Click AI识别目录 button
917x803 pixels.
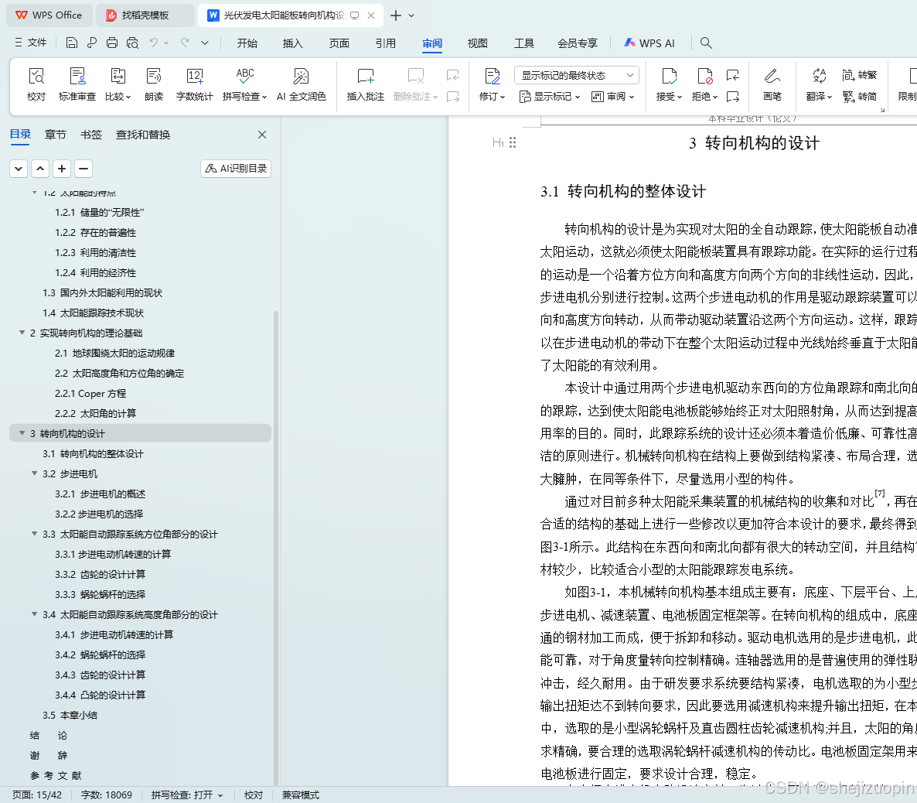pyautogui.click(x=236, y=169)
